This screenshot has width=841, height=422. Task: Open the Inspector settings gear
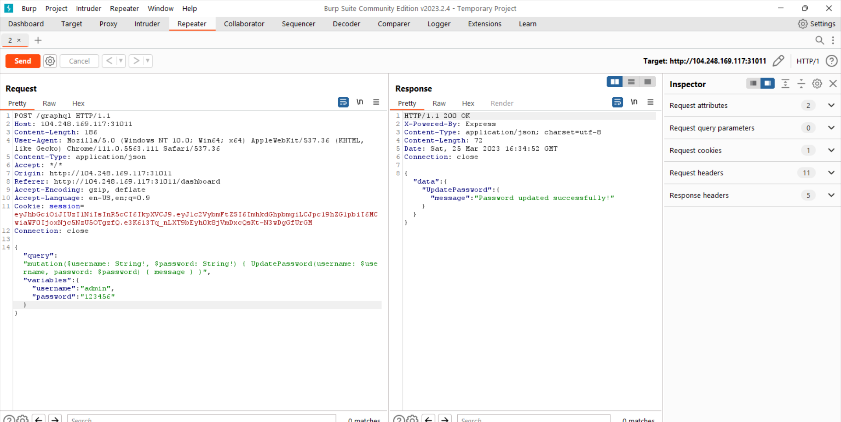(x=817, y=83)
